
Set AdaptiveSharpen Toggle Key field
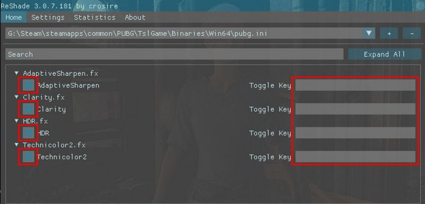tap(355, 85)
